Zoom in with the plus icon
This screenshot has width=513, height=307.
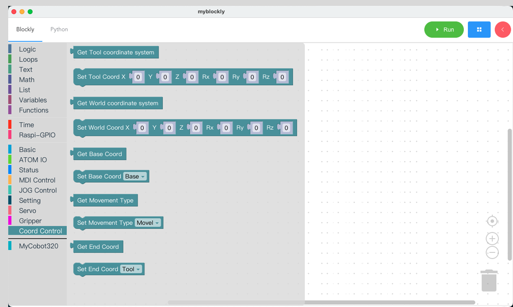coord(492,239)
